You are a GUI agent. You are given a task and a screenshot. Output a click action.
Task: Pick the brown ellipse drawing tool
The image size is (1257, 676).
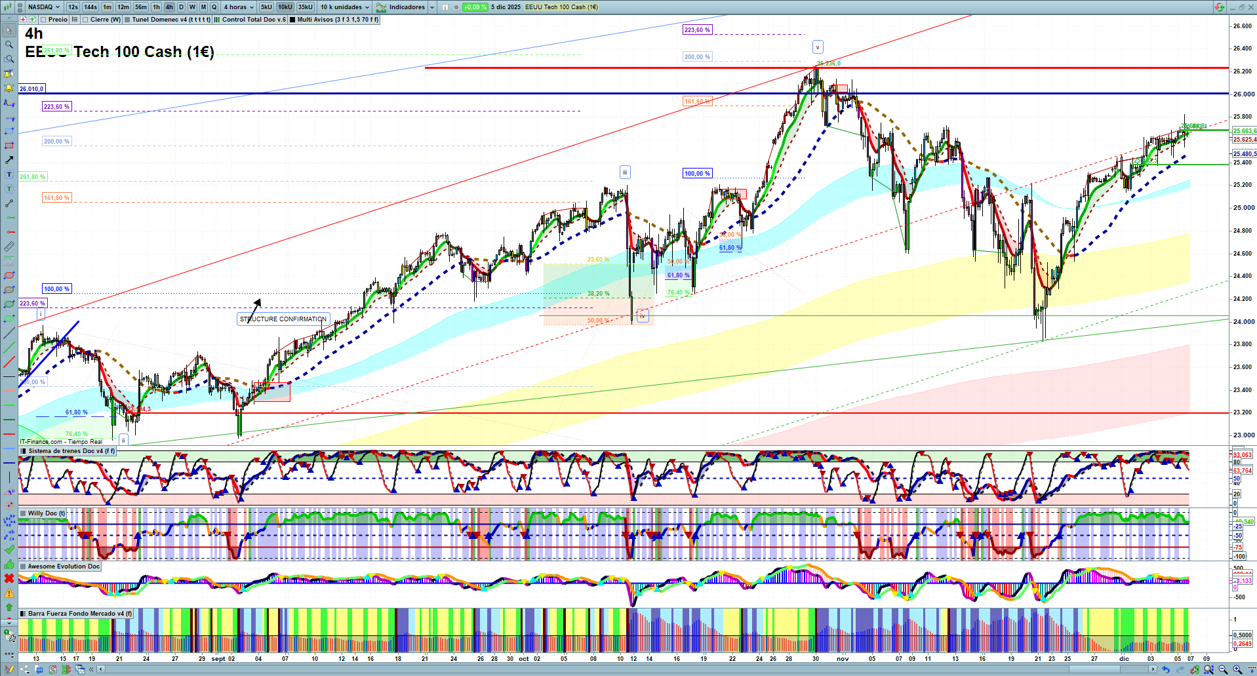(x=9, y=290)
